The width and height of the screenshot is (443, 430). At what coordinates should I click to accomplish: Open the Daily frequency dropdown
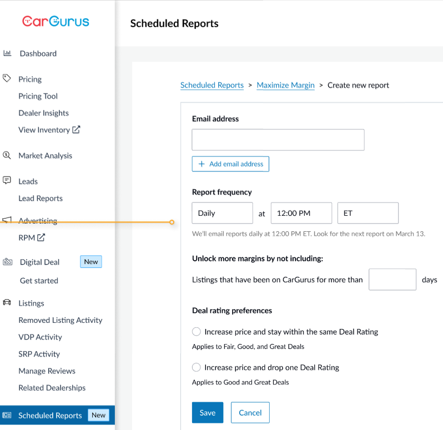(x=223, y=213)
